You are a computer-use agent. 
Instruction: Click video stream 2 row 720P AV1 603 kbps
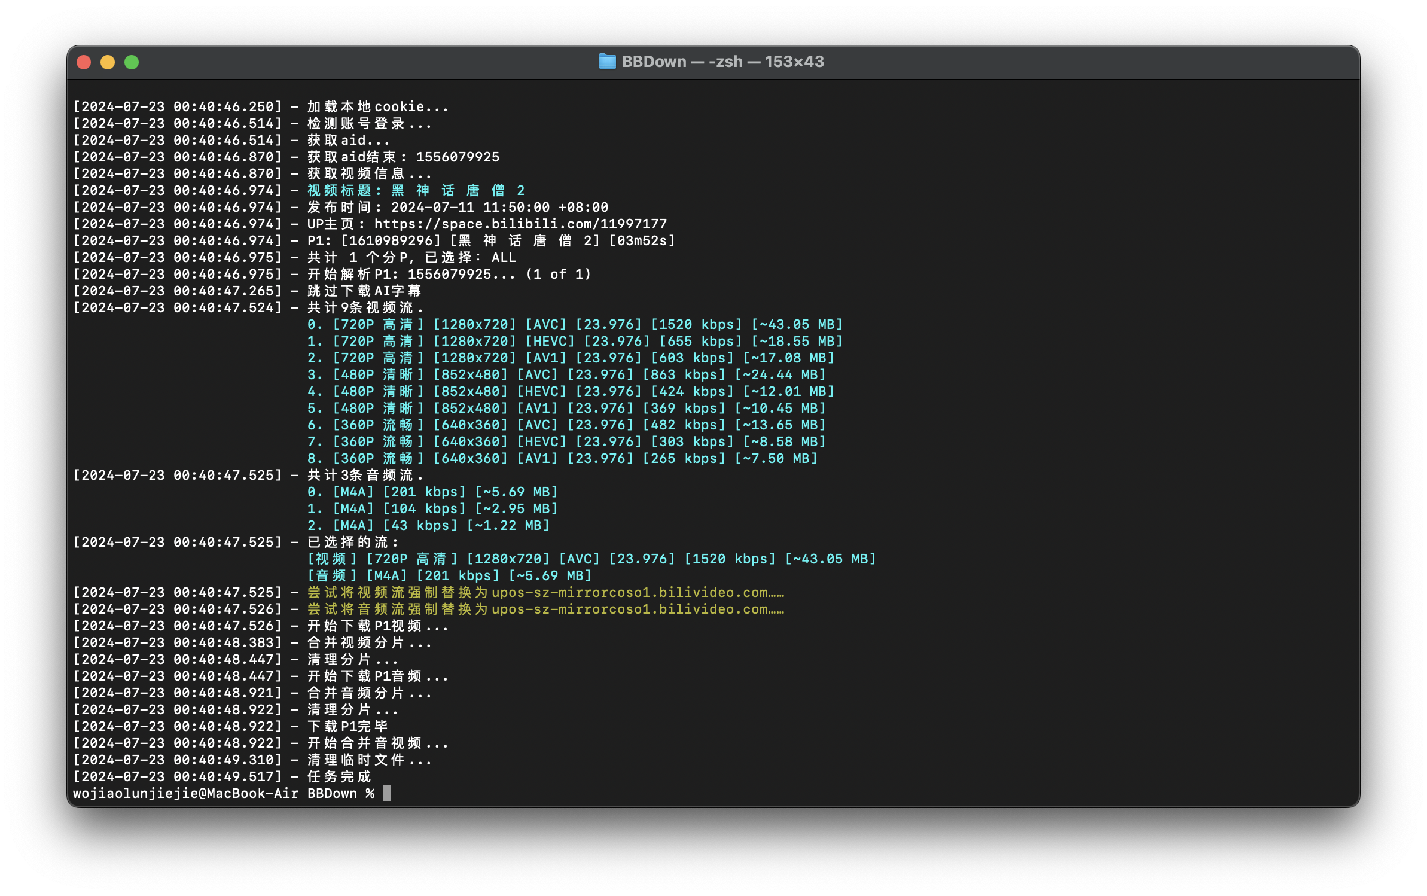point(571,358)
